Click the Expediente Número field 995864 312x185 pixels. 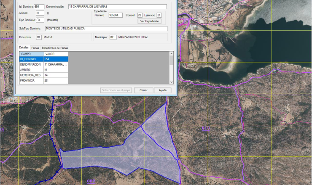point(116,15)
